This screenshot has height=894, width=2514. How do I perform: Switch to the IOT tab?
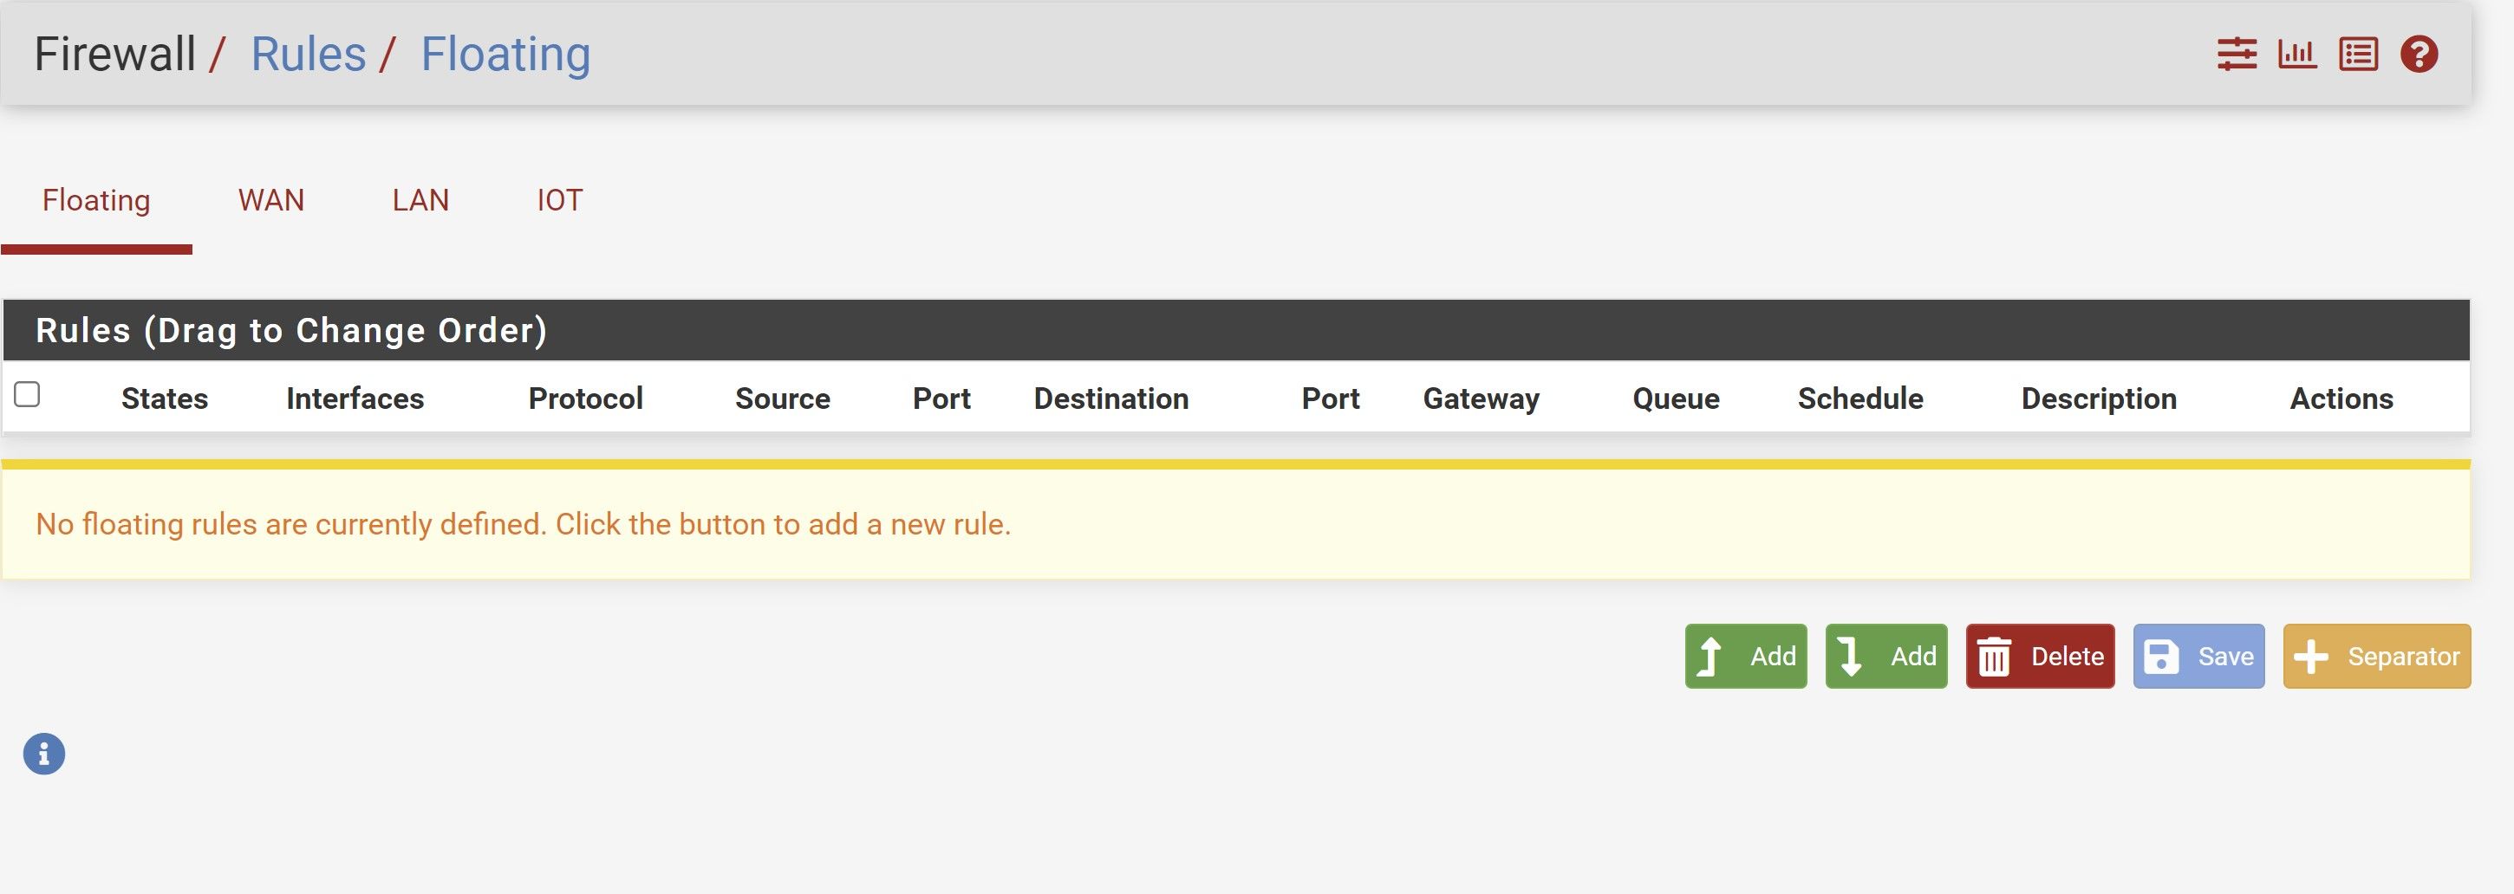(x=559, y=201)
